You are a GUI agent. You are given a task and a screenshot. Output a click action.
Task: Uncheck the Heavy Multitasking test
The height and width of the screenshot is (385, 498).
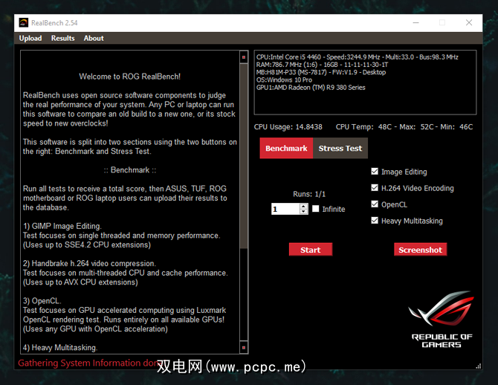(375, 221)
